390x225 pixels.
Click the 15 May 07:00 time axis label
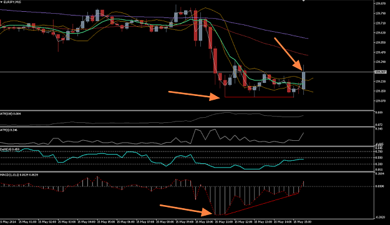coord(145,222)
